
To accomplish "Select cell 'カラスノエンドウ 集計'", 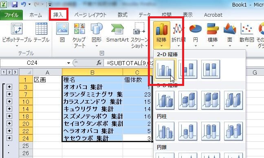I will tap(92, 101).
